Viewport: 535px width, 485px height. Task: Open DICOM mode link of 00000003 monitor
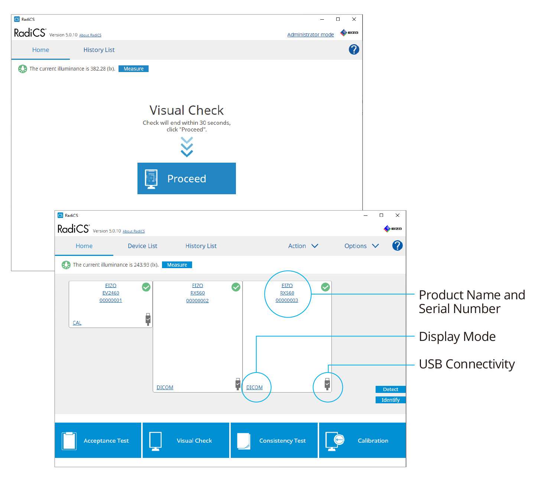[254, 387]
